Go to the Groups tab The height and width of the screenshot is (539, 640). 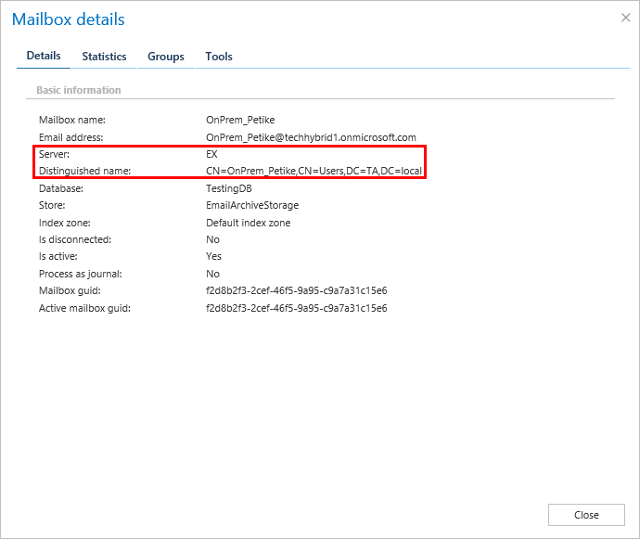coord(166,57)
